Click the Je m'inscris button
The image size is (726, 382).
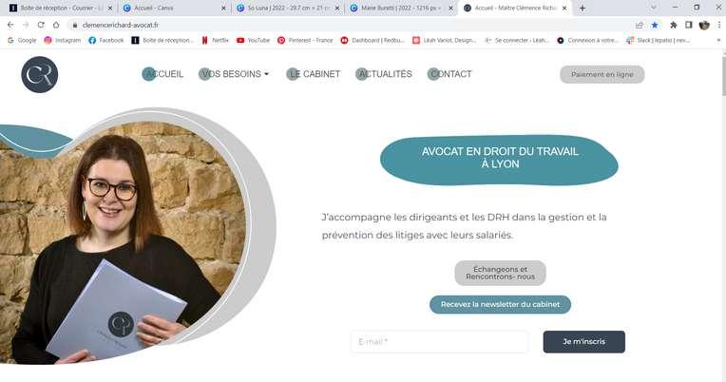coord(583,342)
